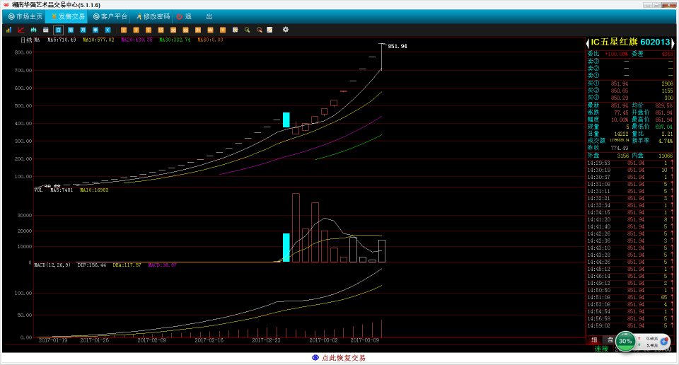679x365 pixels.
Task: Click the MA5:710.49 indicator label
Action: (62, 40)
